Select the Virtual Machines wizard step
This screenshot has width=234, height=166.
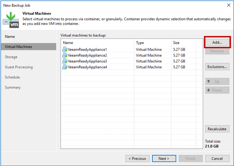[29, 47]
